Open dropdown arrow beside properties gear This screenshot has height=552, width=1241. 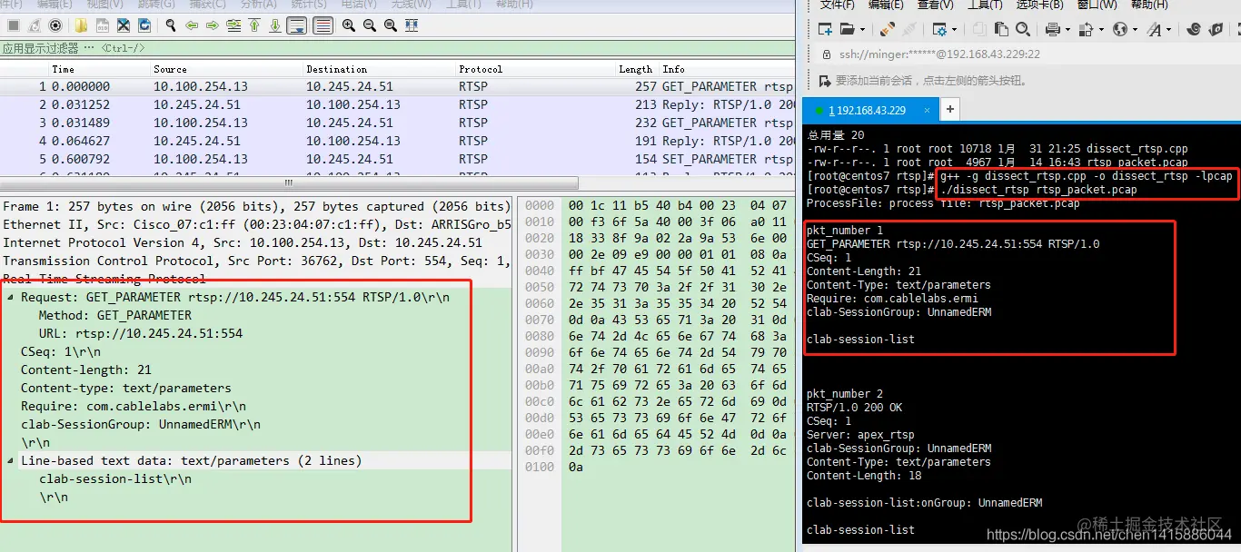coord(954,30)
